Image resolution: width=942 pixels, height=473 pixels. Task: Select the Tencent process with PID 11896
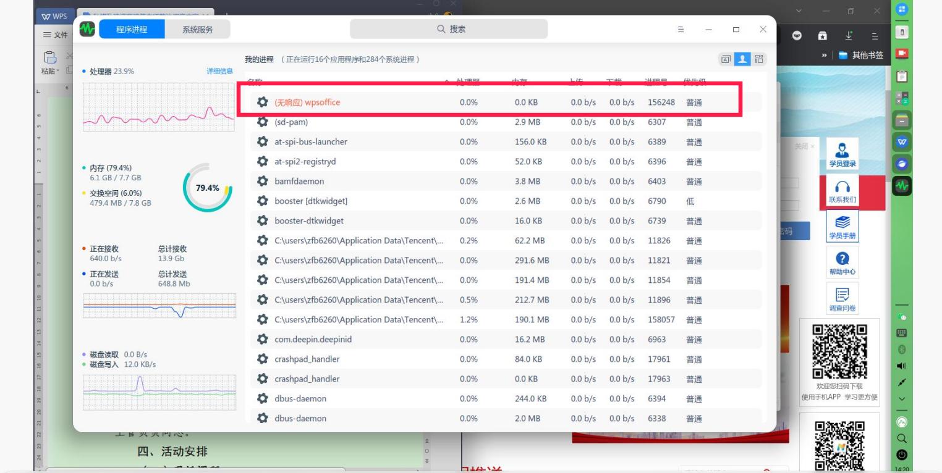pyautogui.click(x=506, y=300)
